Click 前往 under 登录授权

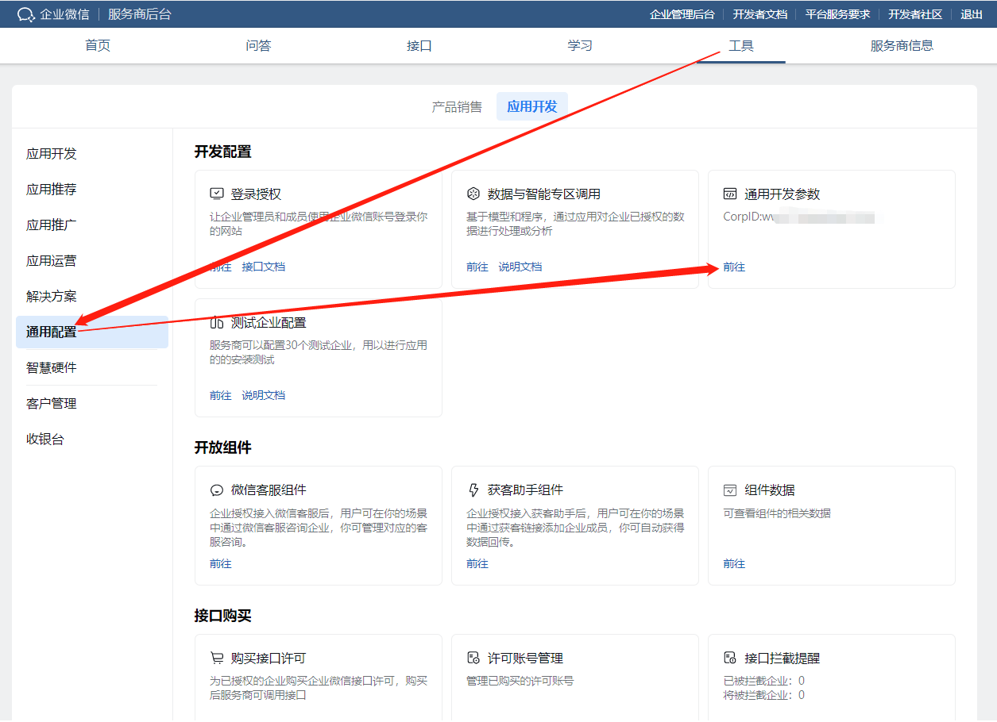coord(221,267)
